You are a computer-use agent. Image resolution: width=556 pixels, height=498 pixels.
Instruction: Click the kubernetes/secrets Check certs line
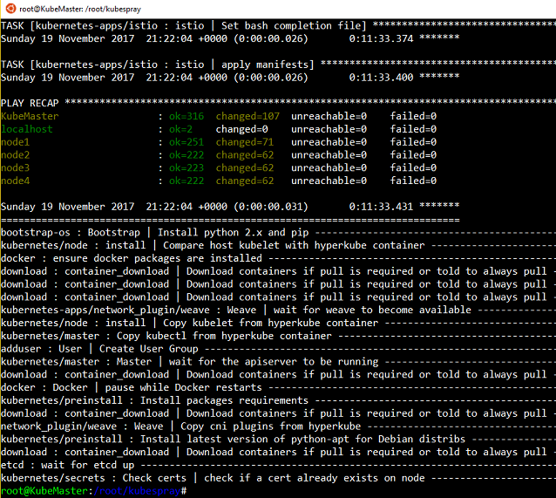[x=213, y=478]
